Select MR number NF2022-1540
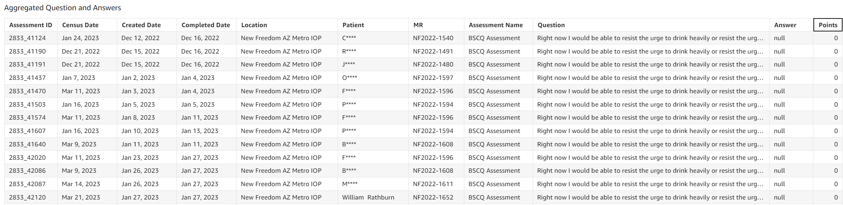 [x=433, y=38]
